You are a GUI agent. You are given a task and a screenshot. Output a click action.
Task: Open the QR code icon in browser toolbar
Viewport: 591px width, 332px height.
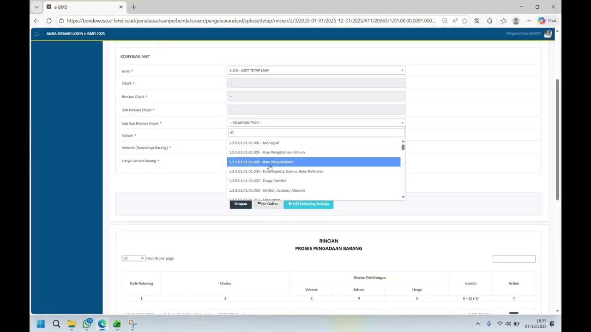click(x=477, y=21)
